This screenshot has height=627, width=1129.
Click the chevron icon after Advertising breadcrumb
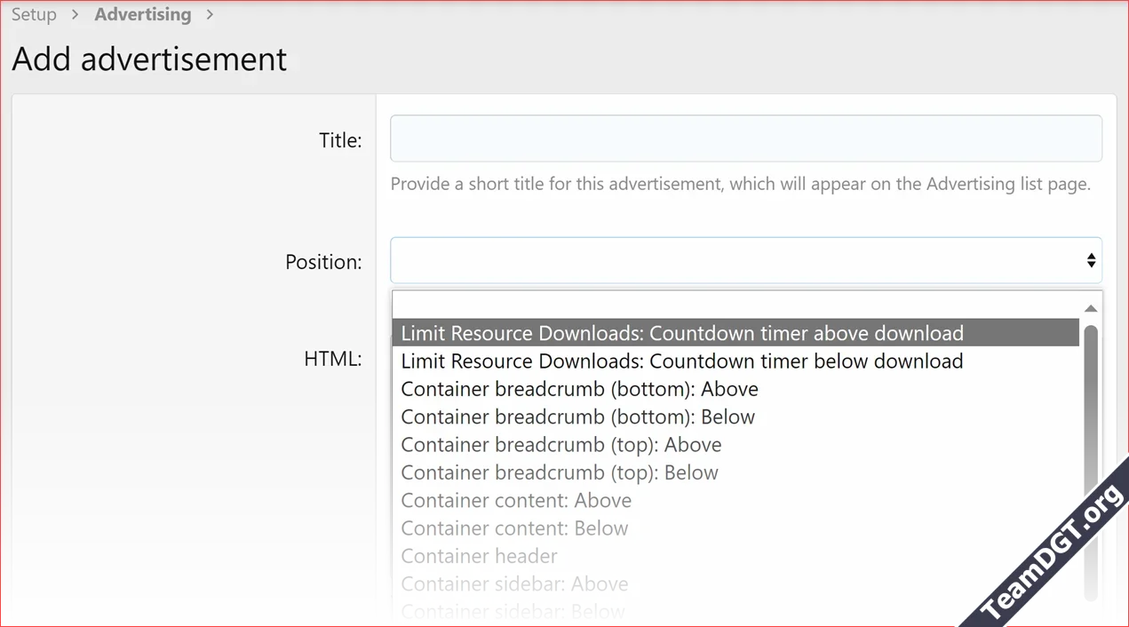209,14
